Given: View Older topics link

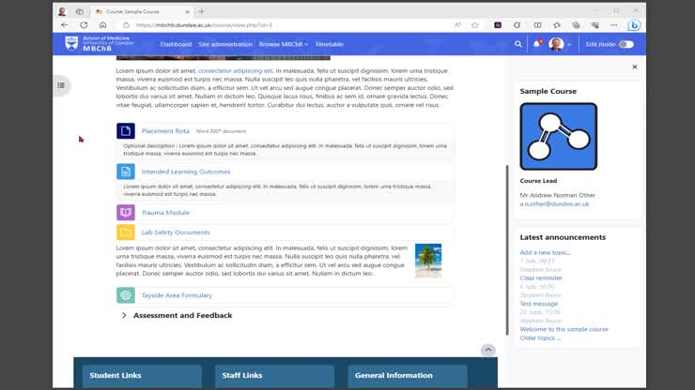Looking at the screenshot, I should (x=540, y=337).
